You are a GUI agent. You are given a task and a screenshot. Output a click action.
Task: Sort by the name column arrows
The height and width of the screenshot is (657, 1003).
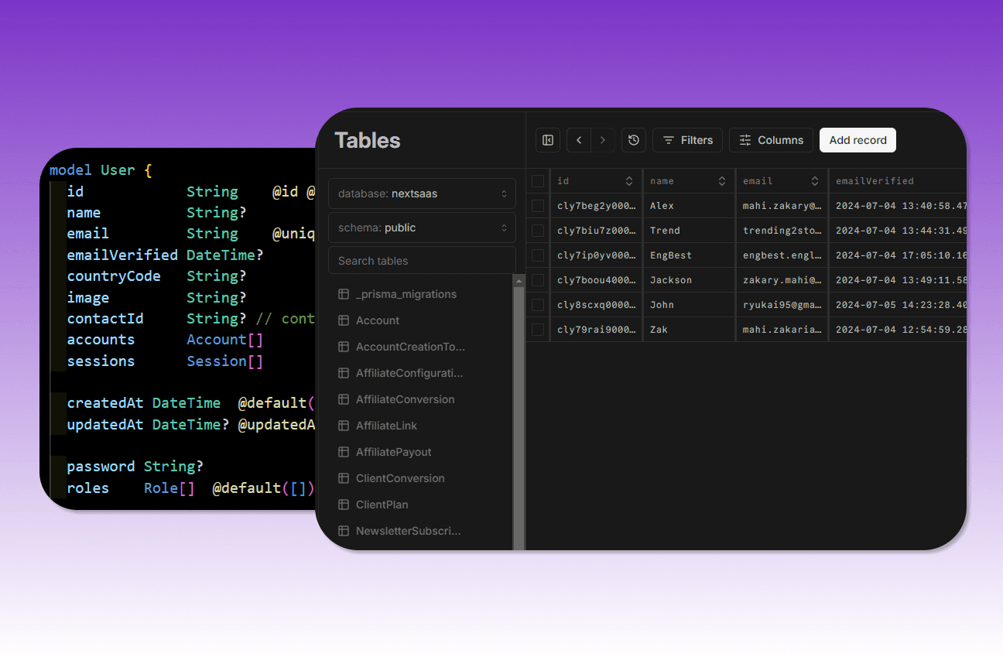point(722,181)
